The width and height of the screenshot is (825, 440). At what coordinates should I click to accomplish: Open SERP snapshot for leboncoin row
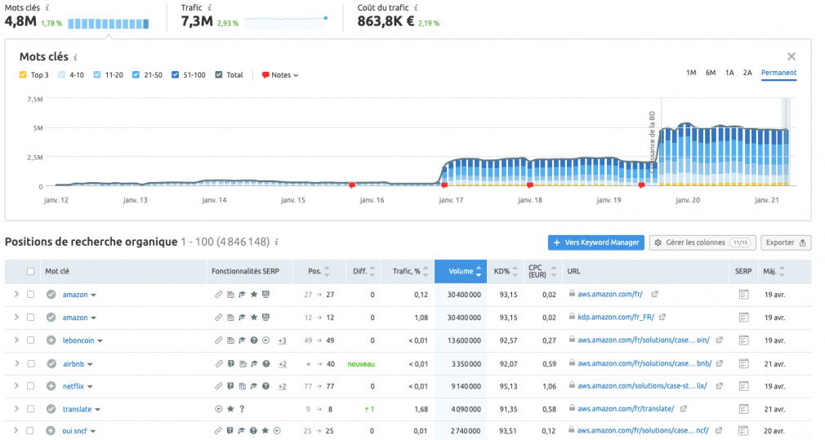coord(743,340)
